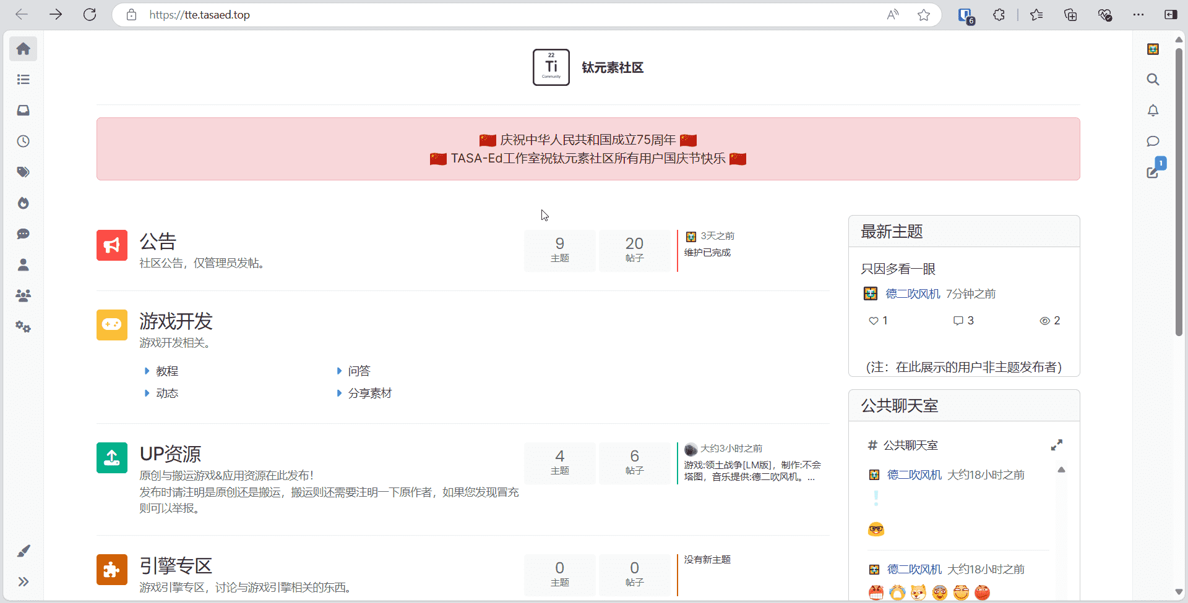Add this page to browser favorites star
Image resolution: width=1188 pixels, height=603 pixels.
tap(924, 15)
